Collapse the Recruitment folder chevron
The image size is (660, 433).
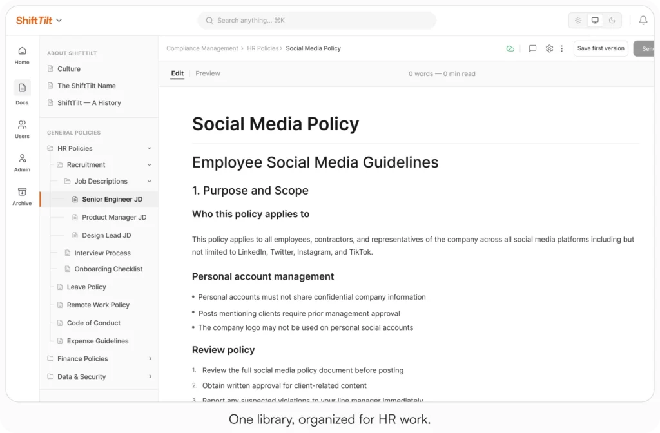click(x=150, y=164)
